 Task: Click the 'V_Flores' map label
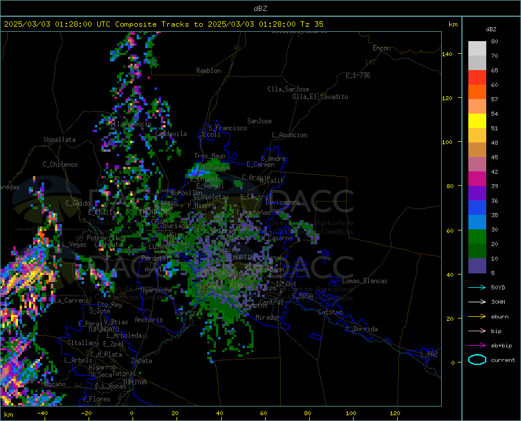pos(96,399)
